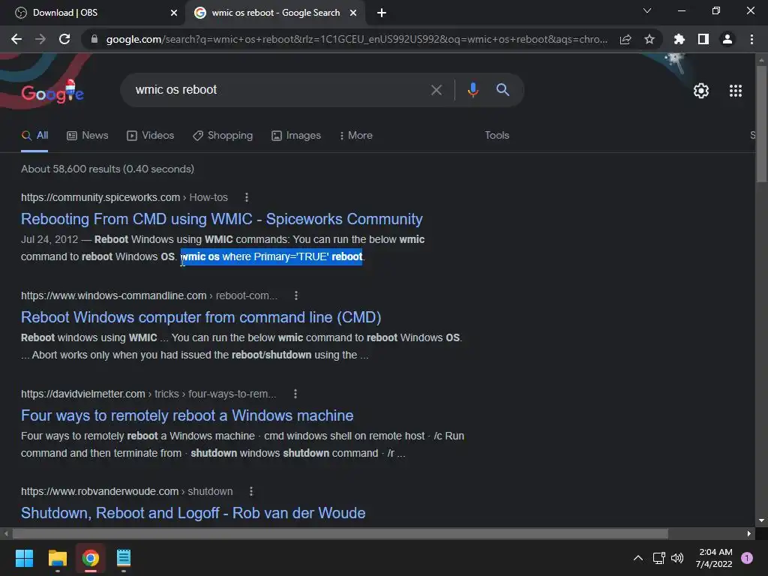Open Google quick settings gear
Screen dimensions: 768x576
click(x=701, y=91)
